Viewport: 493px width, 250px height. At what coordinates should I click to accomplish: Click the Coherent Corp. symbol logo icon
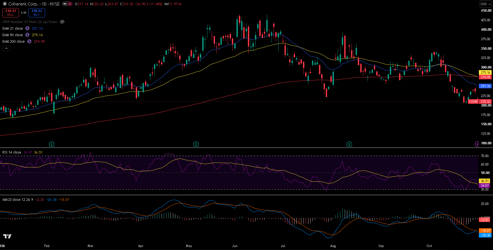(x=5, y=4)
